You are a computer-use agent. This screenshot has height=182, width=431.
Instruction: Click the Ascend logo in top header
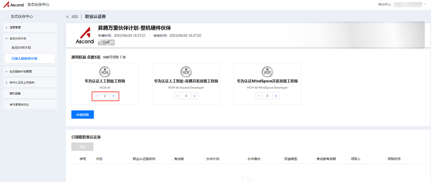click(13, 4)
